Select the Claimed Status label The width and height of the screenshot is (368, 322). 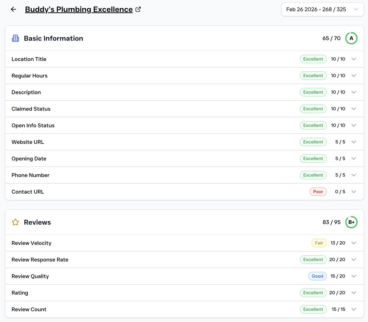[31, 109]
